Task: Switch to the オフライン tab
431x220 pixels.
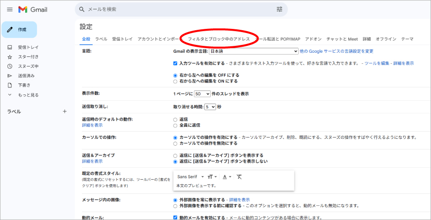Action: (x=386, y=39)
